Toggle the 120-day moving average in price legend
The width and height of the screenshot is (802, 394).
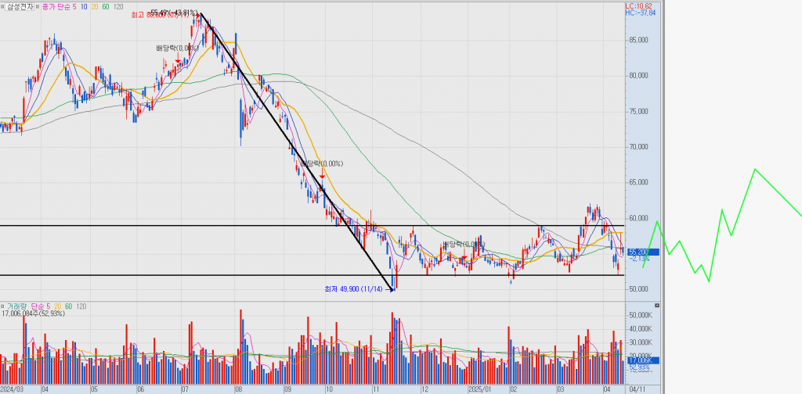coord(118,6)
